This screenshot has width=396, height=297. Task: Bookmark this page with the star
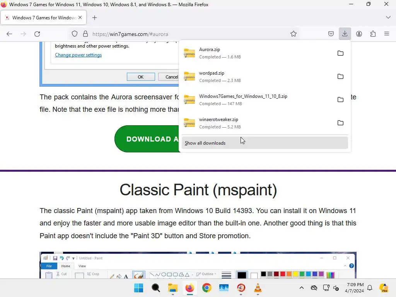pos(293,34)
